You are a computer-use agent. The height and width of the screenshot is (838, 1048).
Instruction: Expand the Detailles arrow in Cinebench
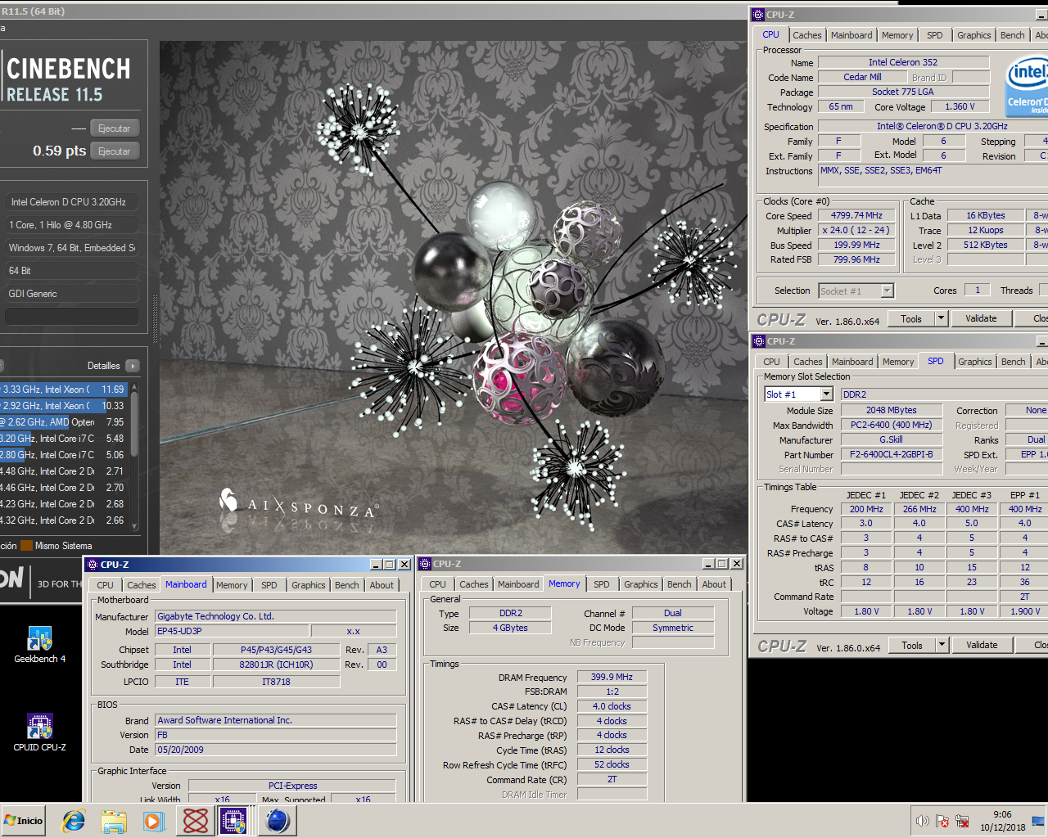[x=133, y=366]
